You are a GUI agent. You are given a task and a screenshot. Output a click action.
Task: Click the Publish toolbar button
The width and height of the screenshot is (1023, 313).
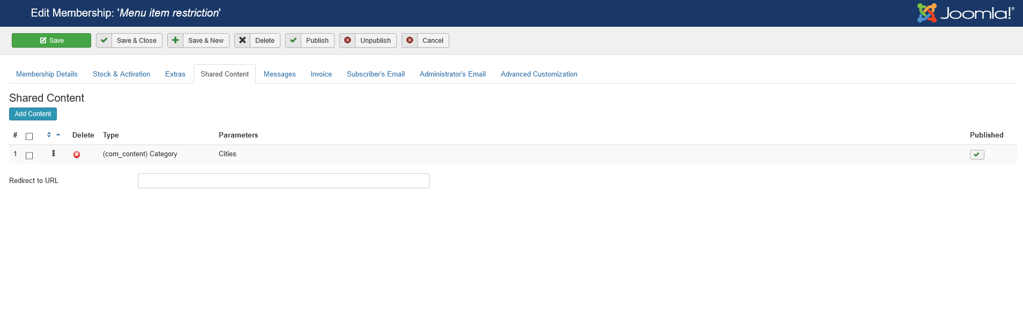pos(310,41)
